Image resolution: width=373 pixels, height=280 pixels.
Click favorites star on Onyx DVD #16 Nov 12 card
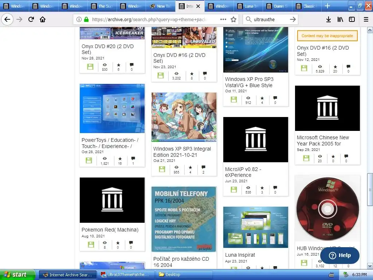[x=335, y=67]
